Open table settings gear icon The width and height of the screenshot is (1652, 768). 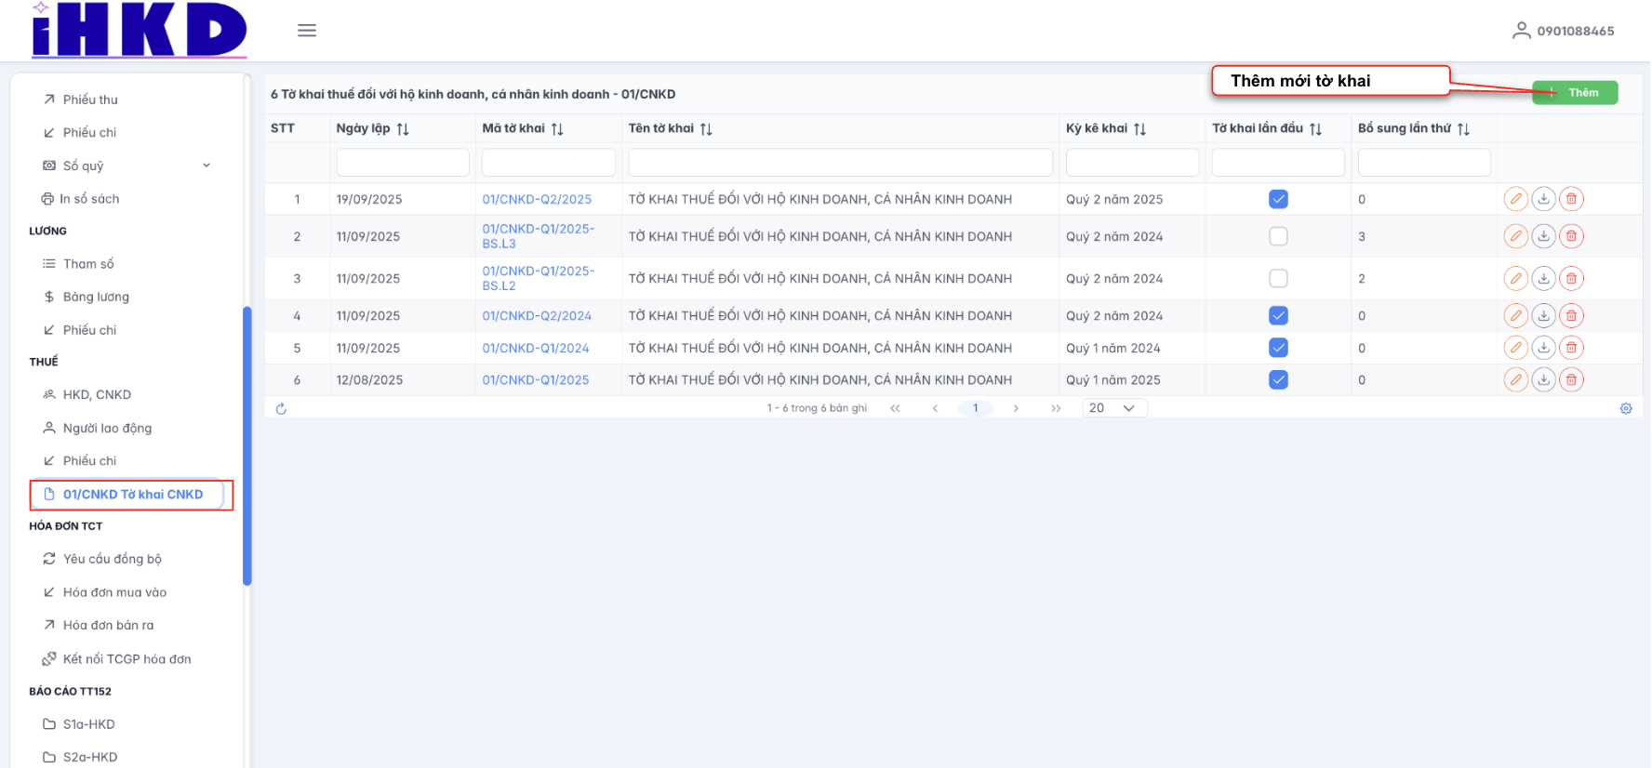click(1626, 408)
